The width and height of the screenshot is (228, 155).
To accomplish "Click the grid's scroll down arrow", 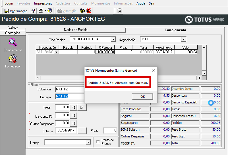I will (x=204, y=73).
